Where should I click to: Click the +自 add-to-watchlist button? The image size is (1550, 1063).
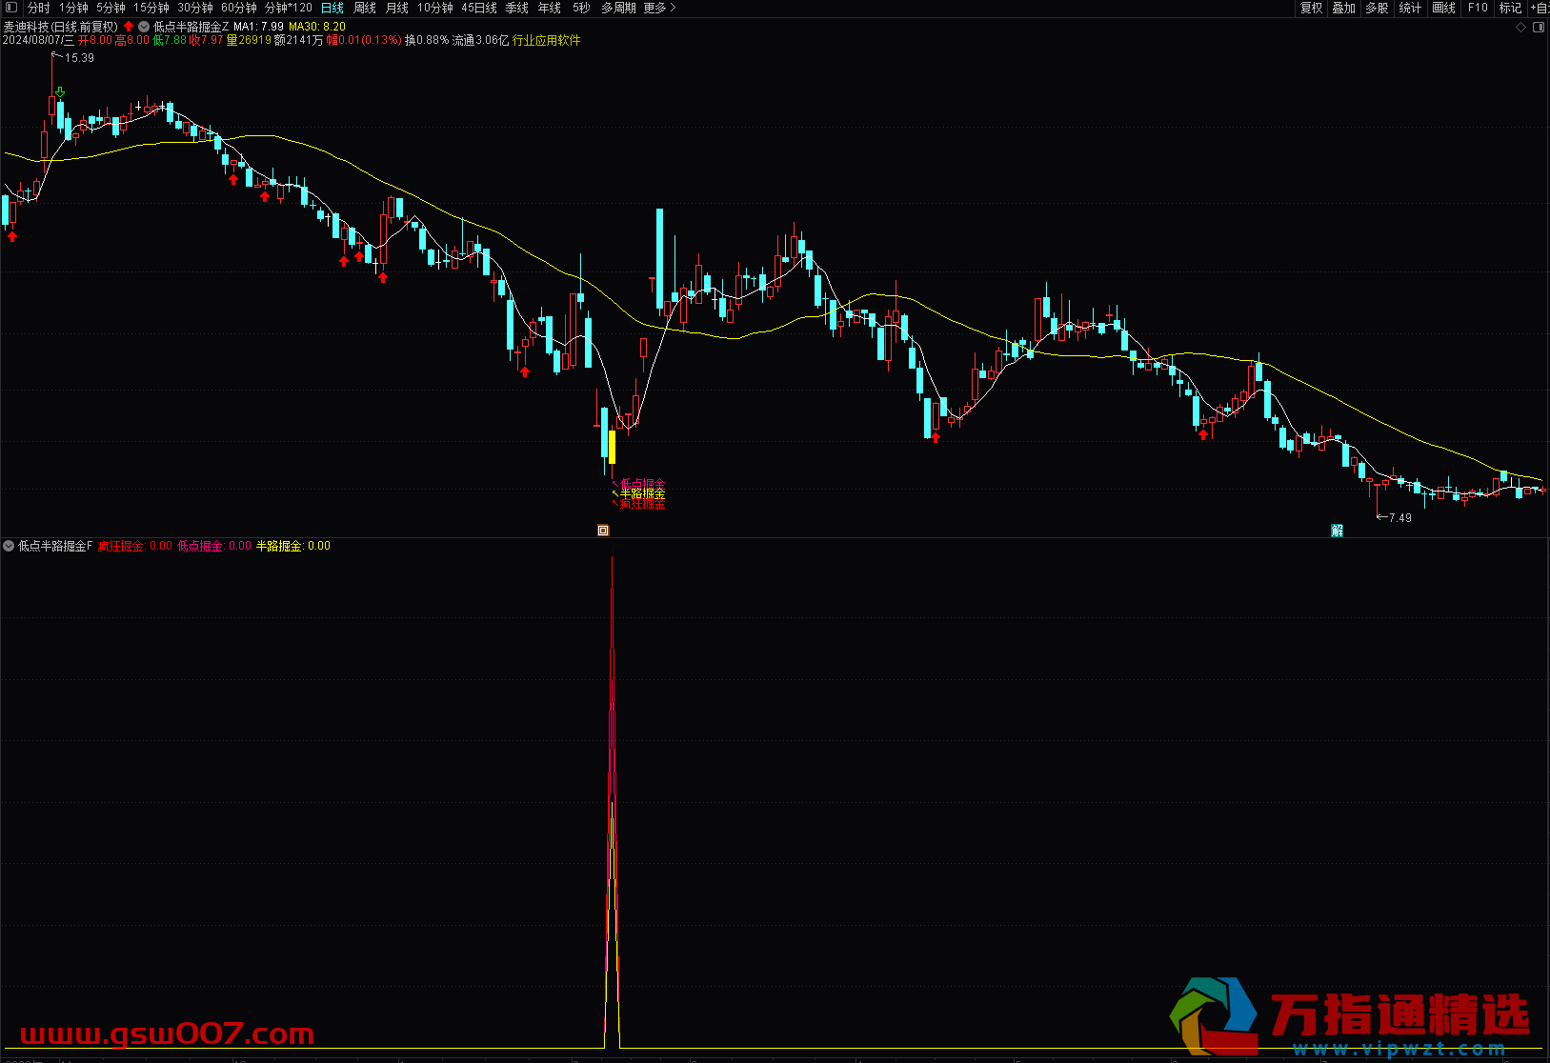1540,8
